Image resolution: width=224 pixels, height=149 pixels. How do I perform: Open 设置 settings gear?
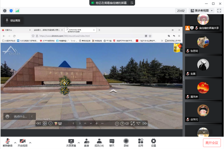154,142
